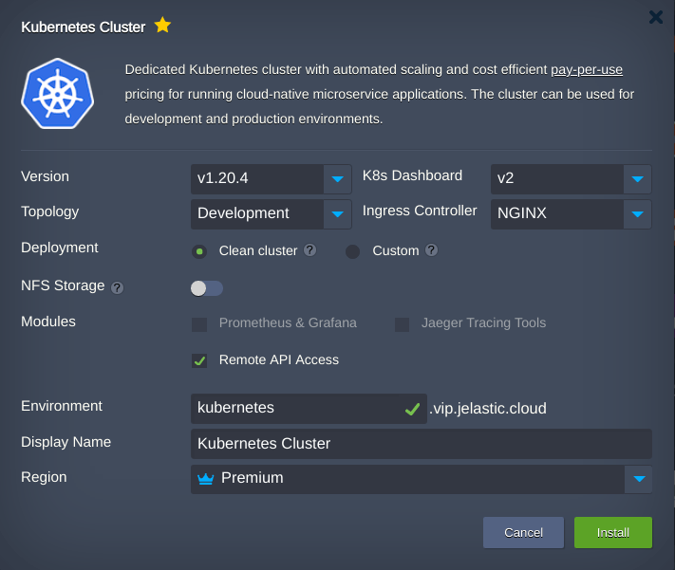675x570 pixels.
Task: Close the dialog with the X icon
Action: [x=656, y=17]
